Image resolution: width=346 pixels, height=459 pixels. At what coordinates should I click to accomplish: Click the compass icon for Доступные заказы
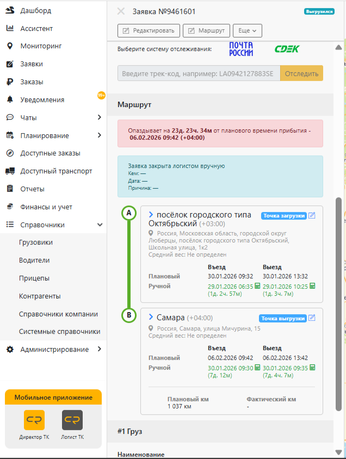10,153
